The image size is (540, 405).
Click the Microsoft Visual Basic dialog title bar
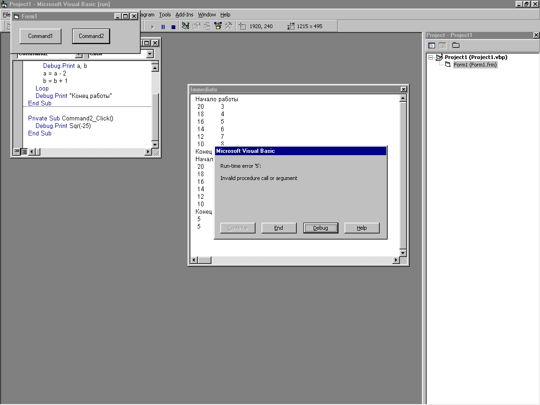tap(300, 151)
